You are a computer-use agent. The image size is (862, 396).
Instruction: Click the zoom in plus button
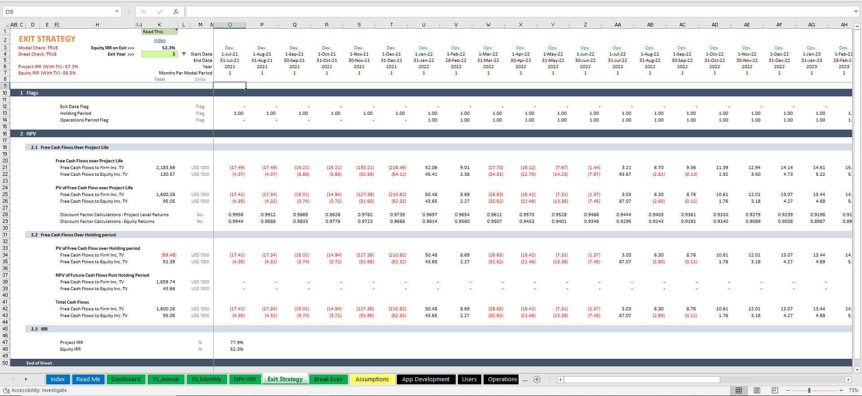coord(841,391)
